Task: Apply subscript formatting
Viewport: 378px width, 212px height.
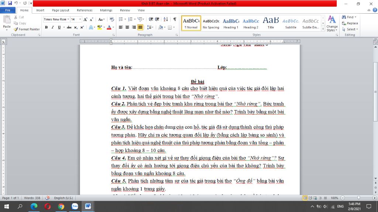Action: [76, 27]
